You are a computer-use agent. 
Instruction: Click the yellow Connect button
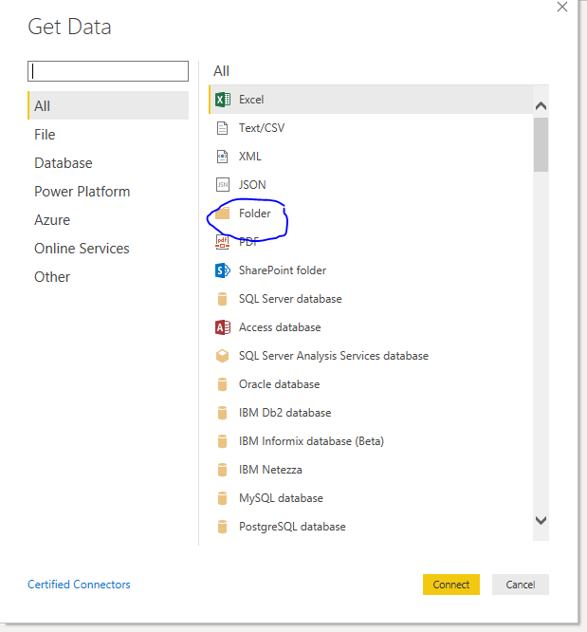[x=451, y=585]
